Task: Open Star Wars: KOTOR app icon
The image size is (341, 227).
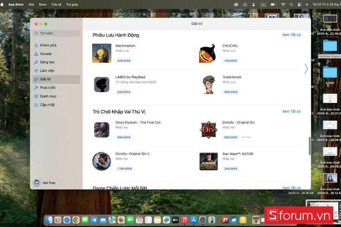Action: pos(208,161)
